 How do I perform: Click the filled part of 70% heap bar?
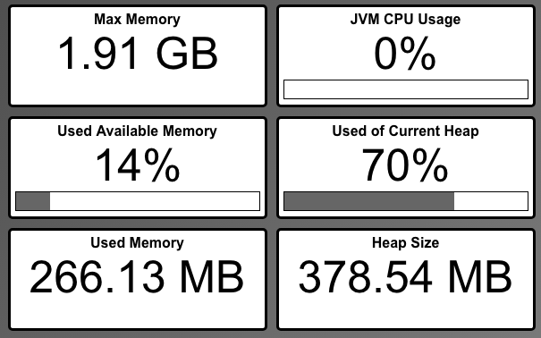click(x=369, y=201)
